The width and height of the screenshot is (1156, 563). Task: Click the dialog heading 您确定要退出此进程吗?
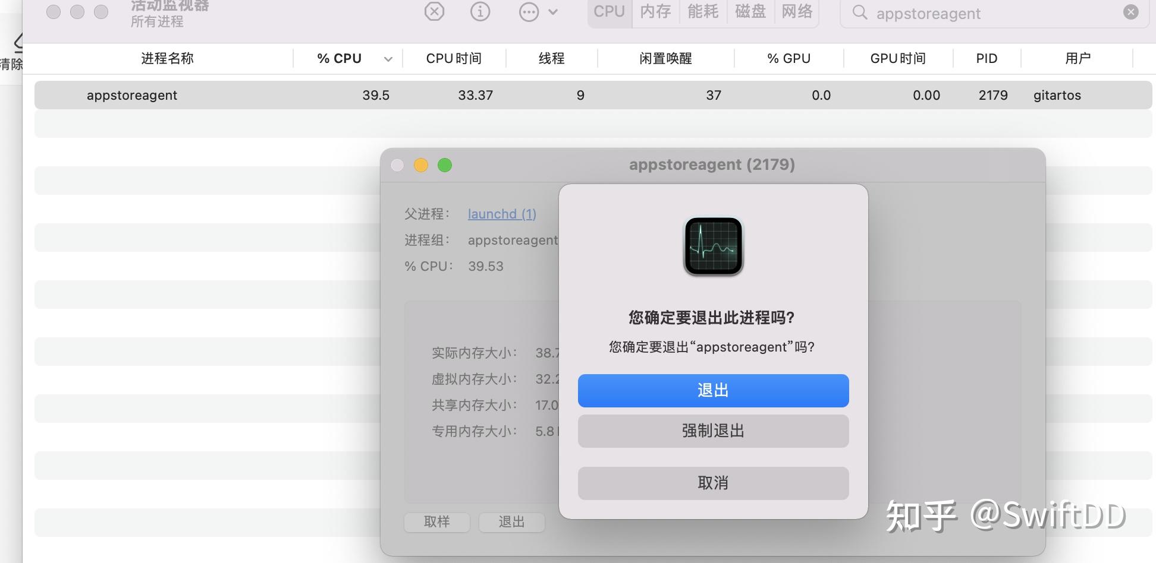click(x=712, y=318)
